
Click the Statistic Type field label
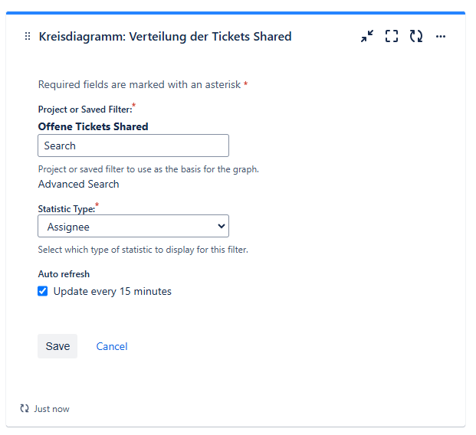pos(67,209)
